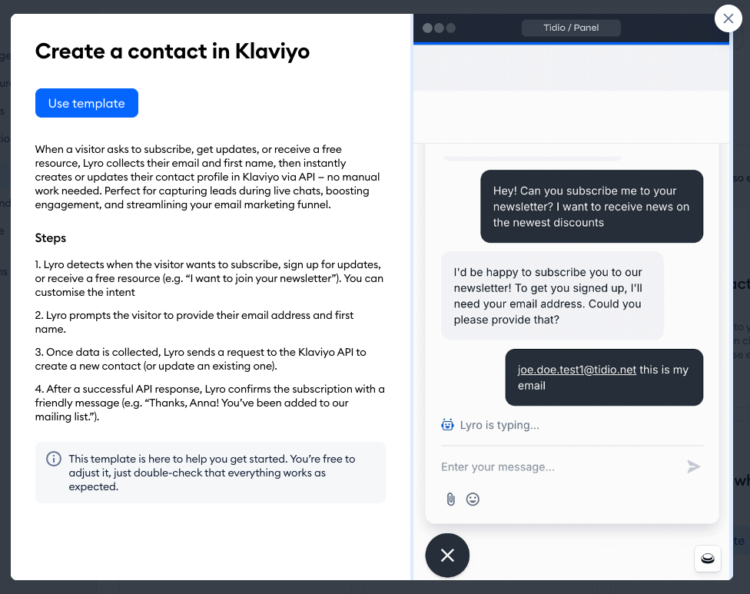Click the middle window dot in preview header
Screen dimensions: 750x594
[439, 28]
